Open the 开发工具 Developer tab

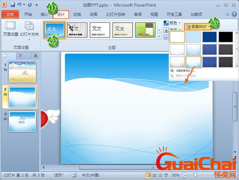[174, 14]
